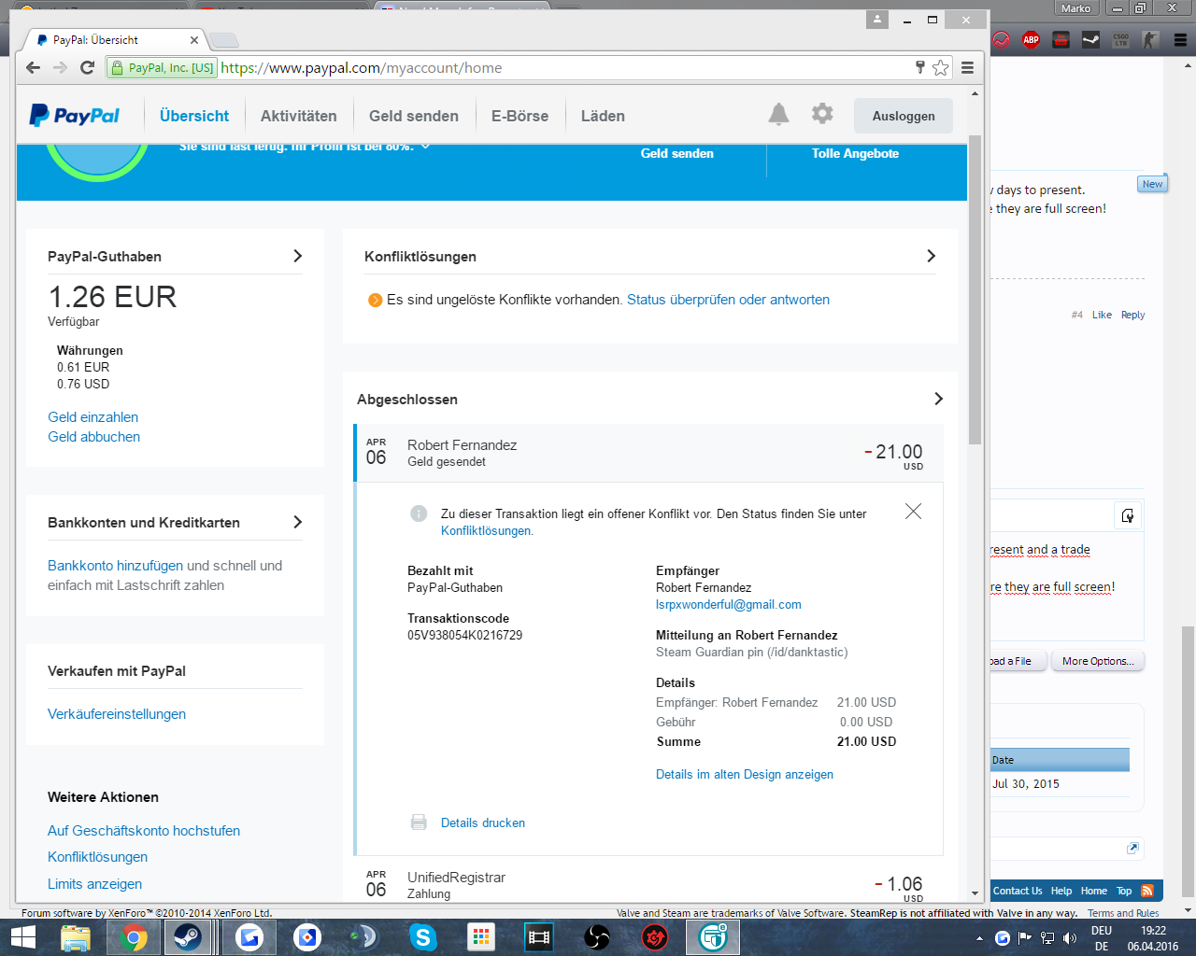
Task: Expand the profile completion dropdown arrow in the banner
Action: point(425,147)
